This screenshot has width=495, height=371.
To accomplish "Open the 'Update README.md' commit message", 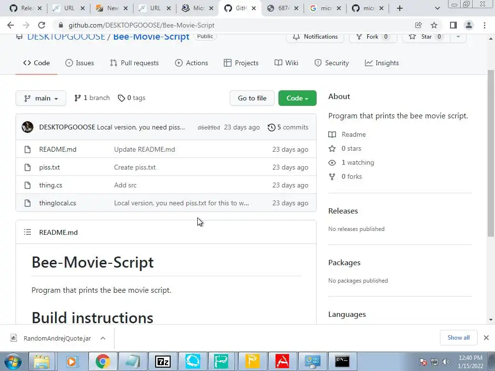I will point(145,149).
